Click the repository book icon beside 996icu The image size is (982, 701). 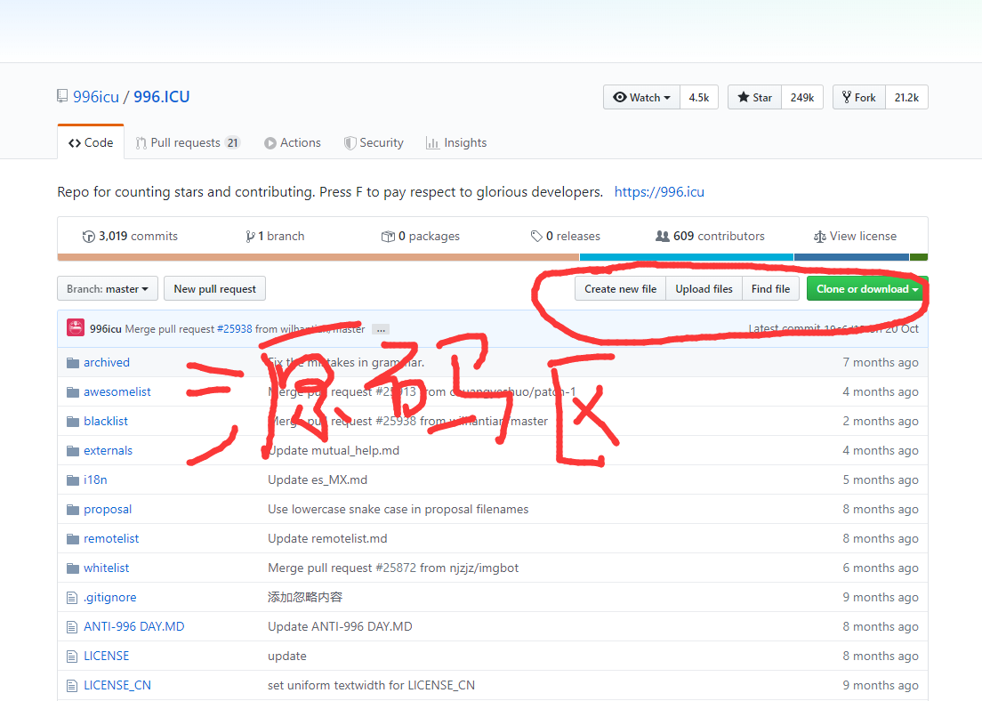[62, 96]
